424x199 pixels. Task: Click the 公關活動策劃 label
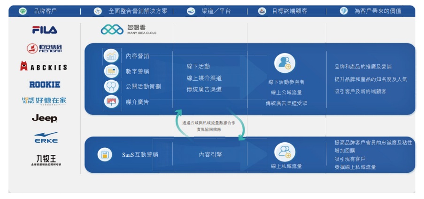(x=143, y=87)
